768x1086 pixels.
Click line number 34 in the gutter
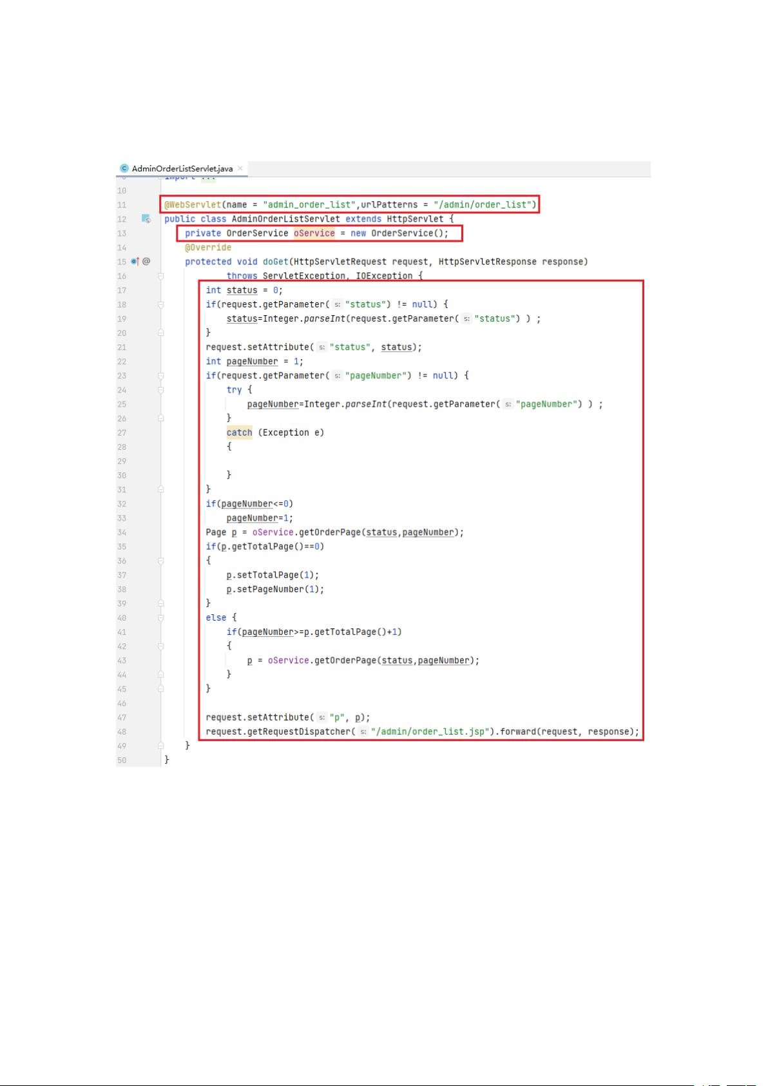click(122, 532)
